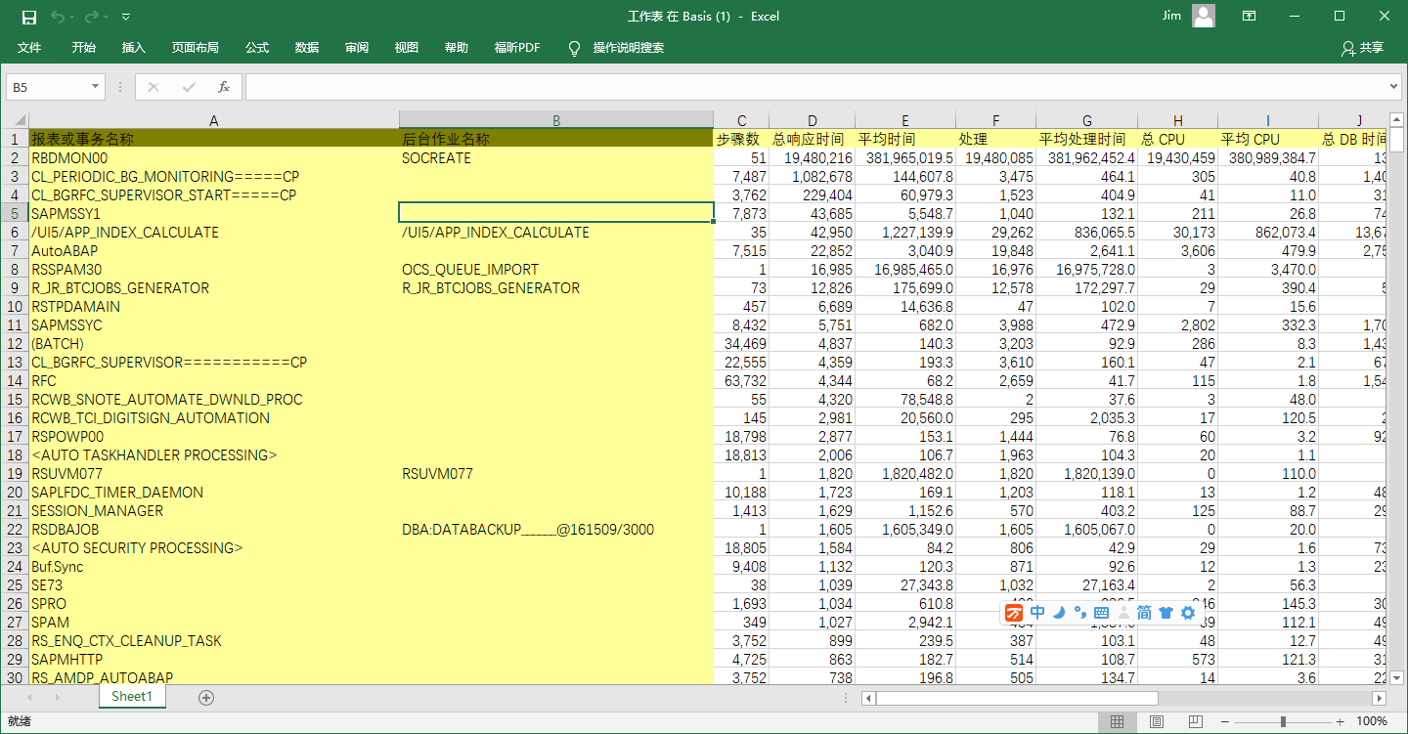Screen dimensions: 1408x734
Task: Click the Jim account avatar
Action: 1204,16
